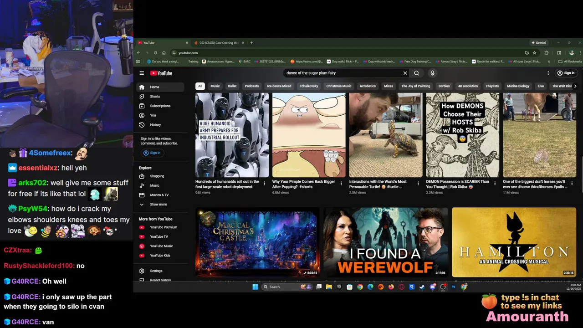Open the humanoid army robot thumbnail
Screen dimensions: 583x328
click(232, 135)
